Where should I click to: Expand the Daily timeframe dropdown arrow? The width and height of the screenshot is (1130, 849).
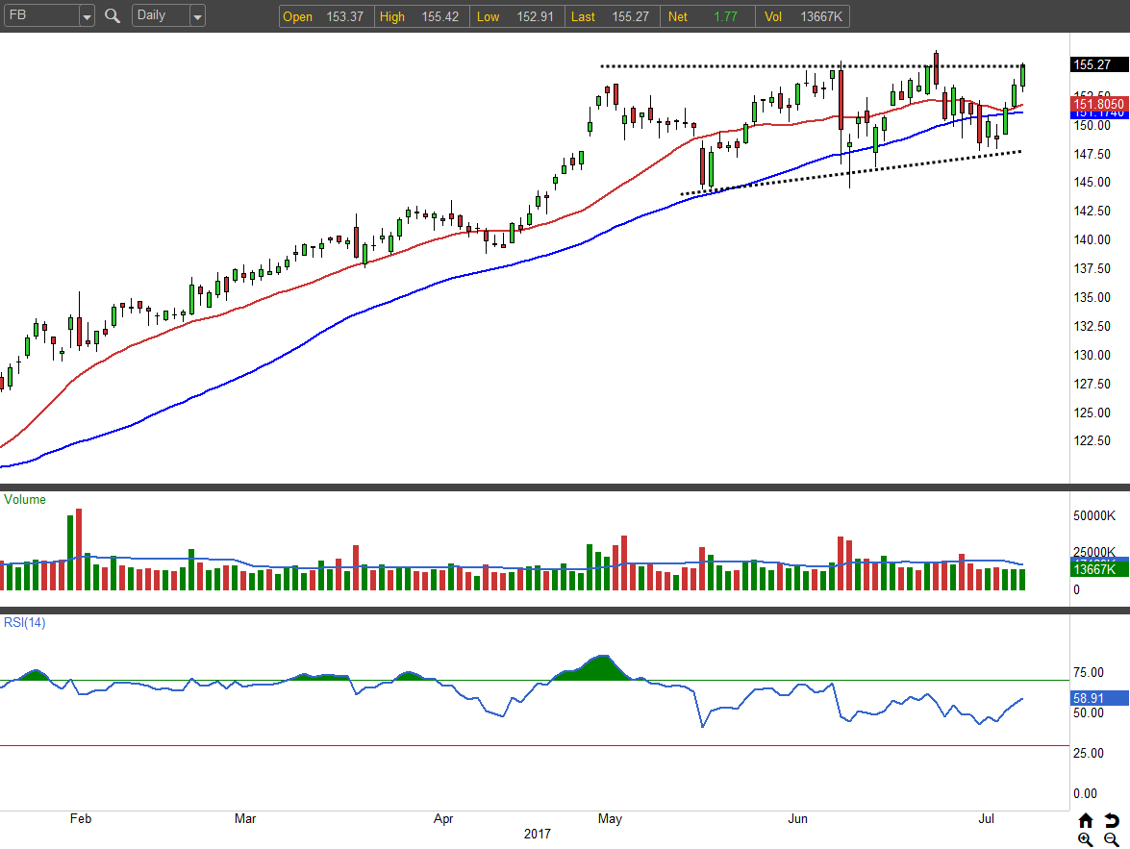point(197,16)
